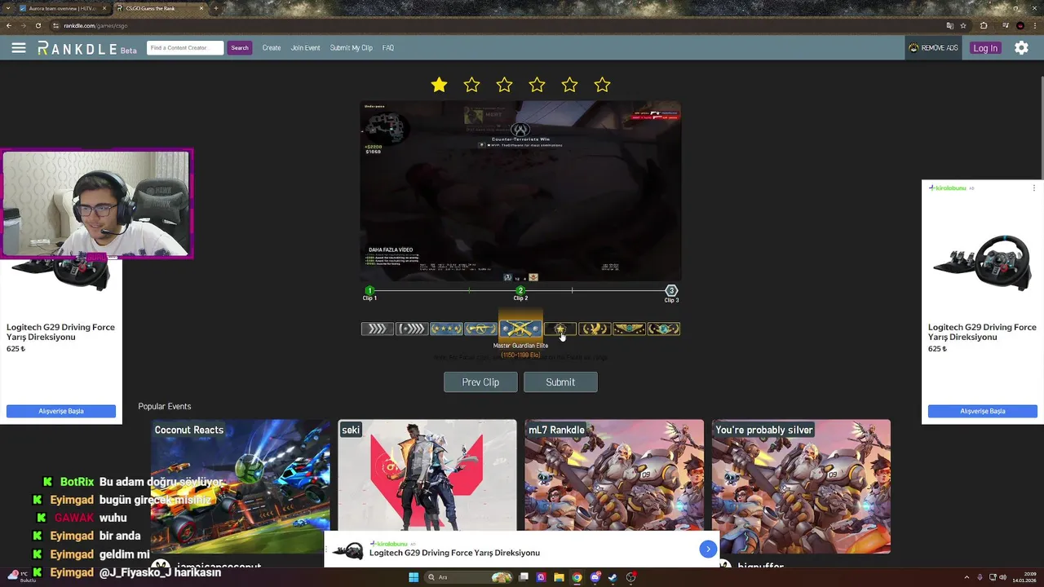Image resolution: width=1044 pixels, height=587 pixels.
Task: Click the browser forward arrow
Action: (x=24, y=25)
